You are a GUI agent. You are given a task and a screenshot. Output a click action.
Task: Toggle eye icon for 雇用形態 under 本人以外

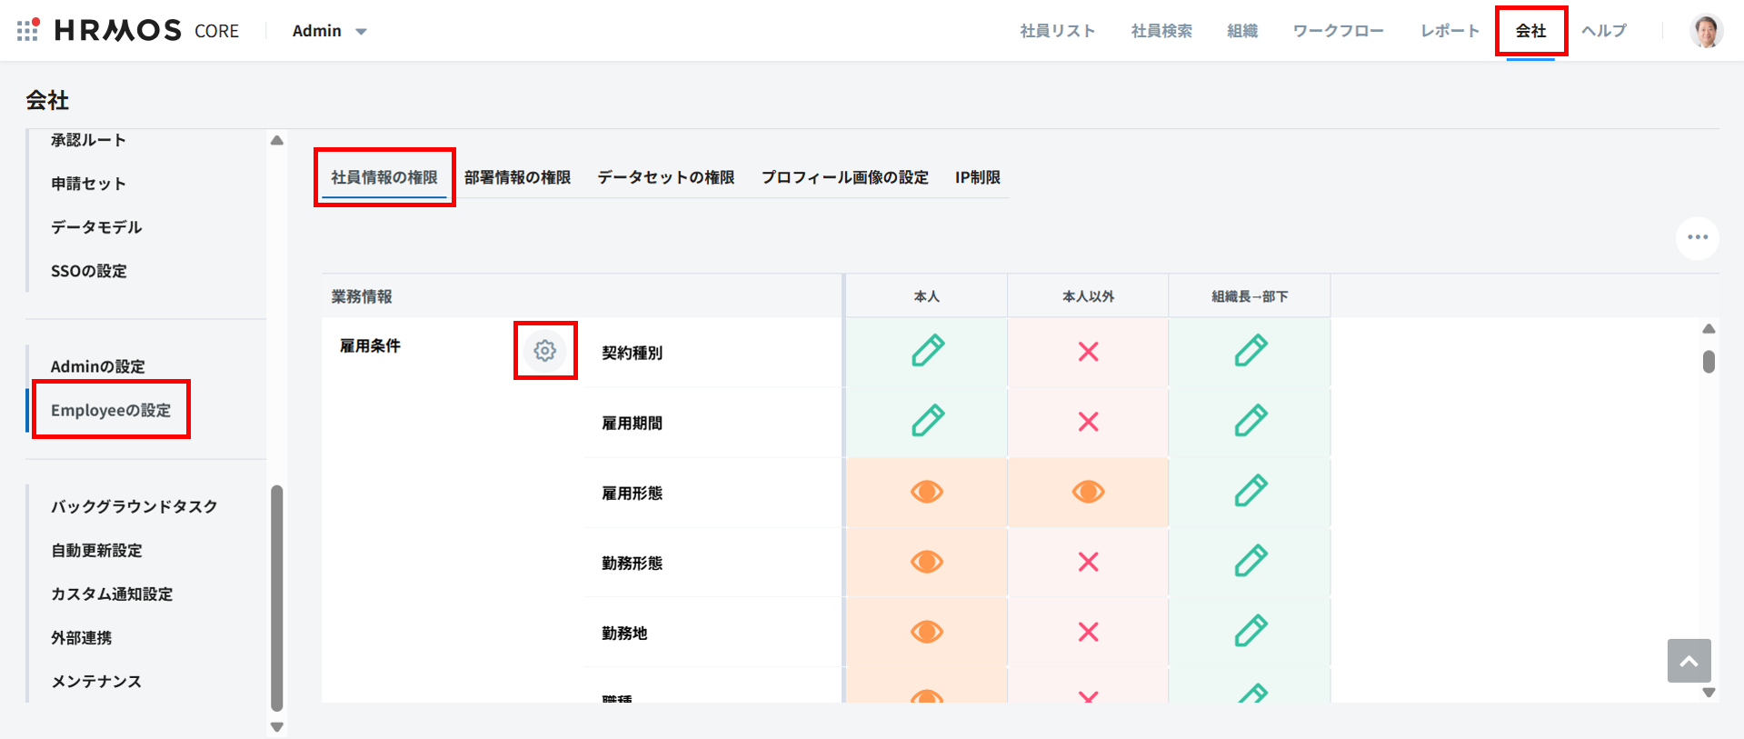(x=1088, y=492)
